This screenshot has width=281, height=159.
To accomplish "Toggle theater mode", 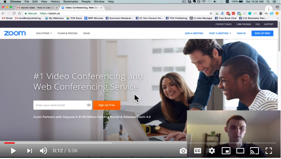I will (240, 151).
